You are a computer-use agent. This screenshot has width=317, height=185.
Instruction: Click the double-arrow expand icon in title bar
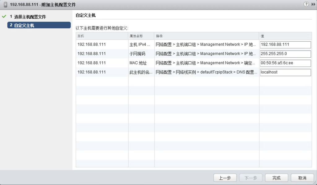point(313,4)
